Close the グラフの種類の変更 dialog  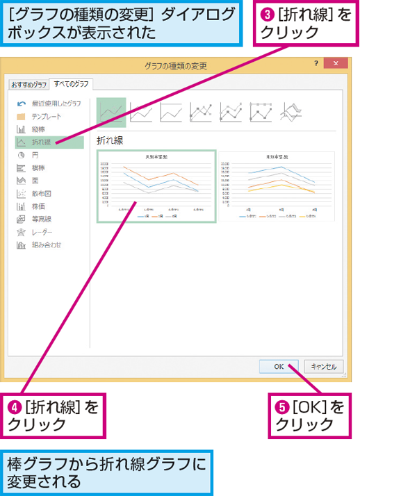(336, 63)
